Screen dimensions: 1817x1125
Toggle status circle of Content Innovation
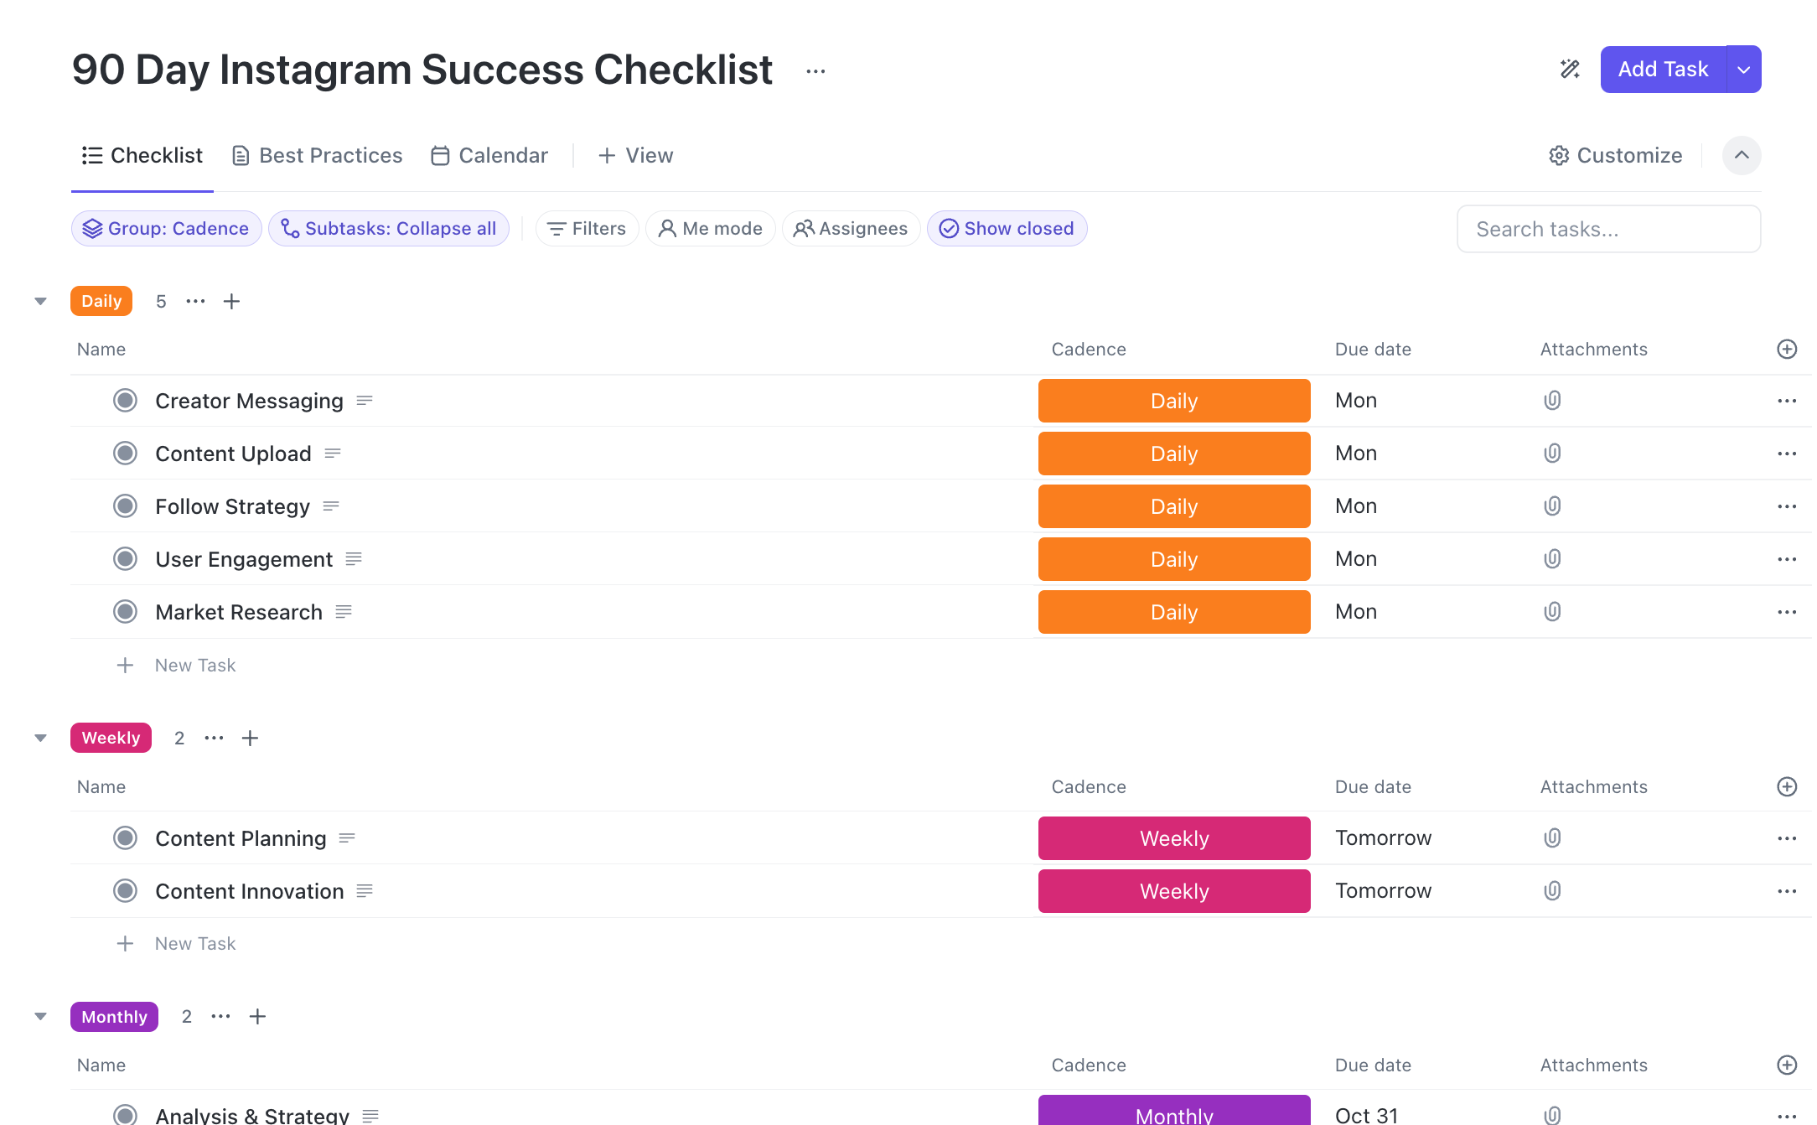pyautogui.click(x=125, y=891)
